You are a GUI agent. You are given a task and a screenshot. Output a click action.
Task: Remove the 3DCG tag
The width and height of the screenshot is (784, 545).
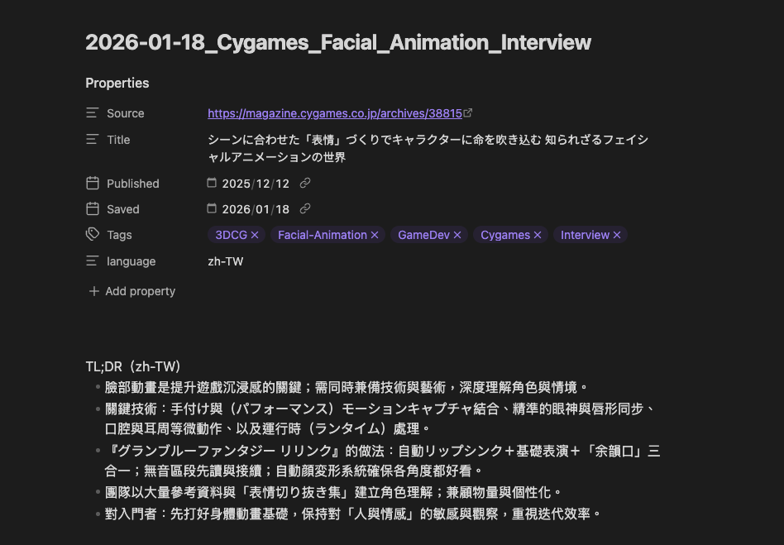click(x=255, y=236)
